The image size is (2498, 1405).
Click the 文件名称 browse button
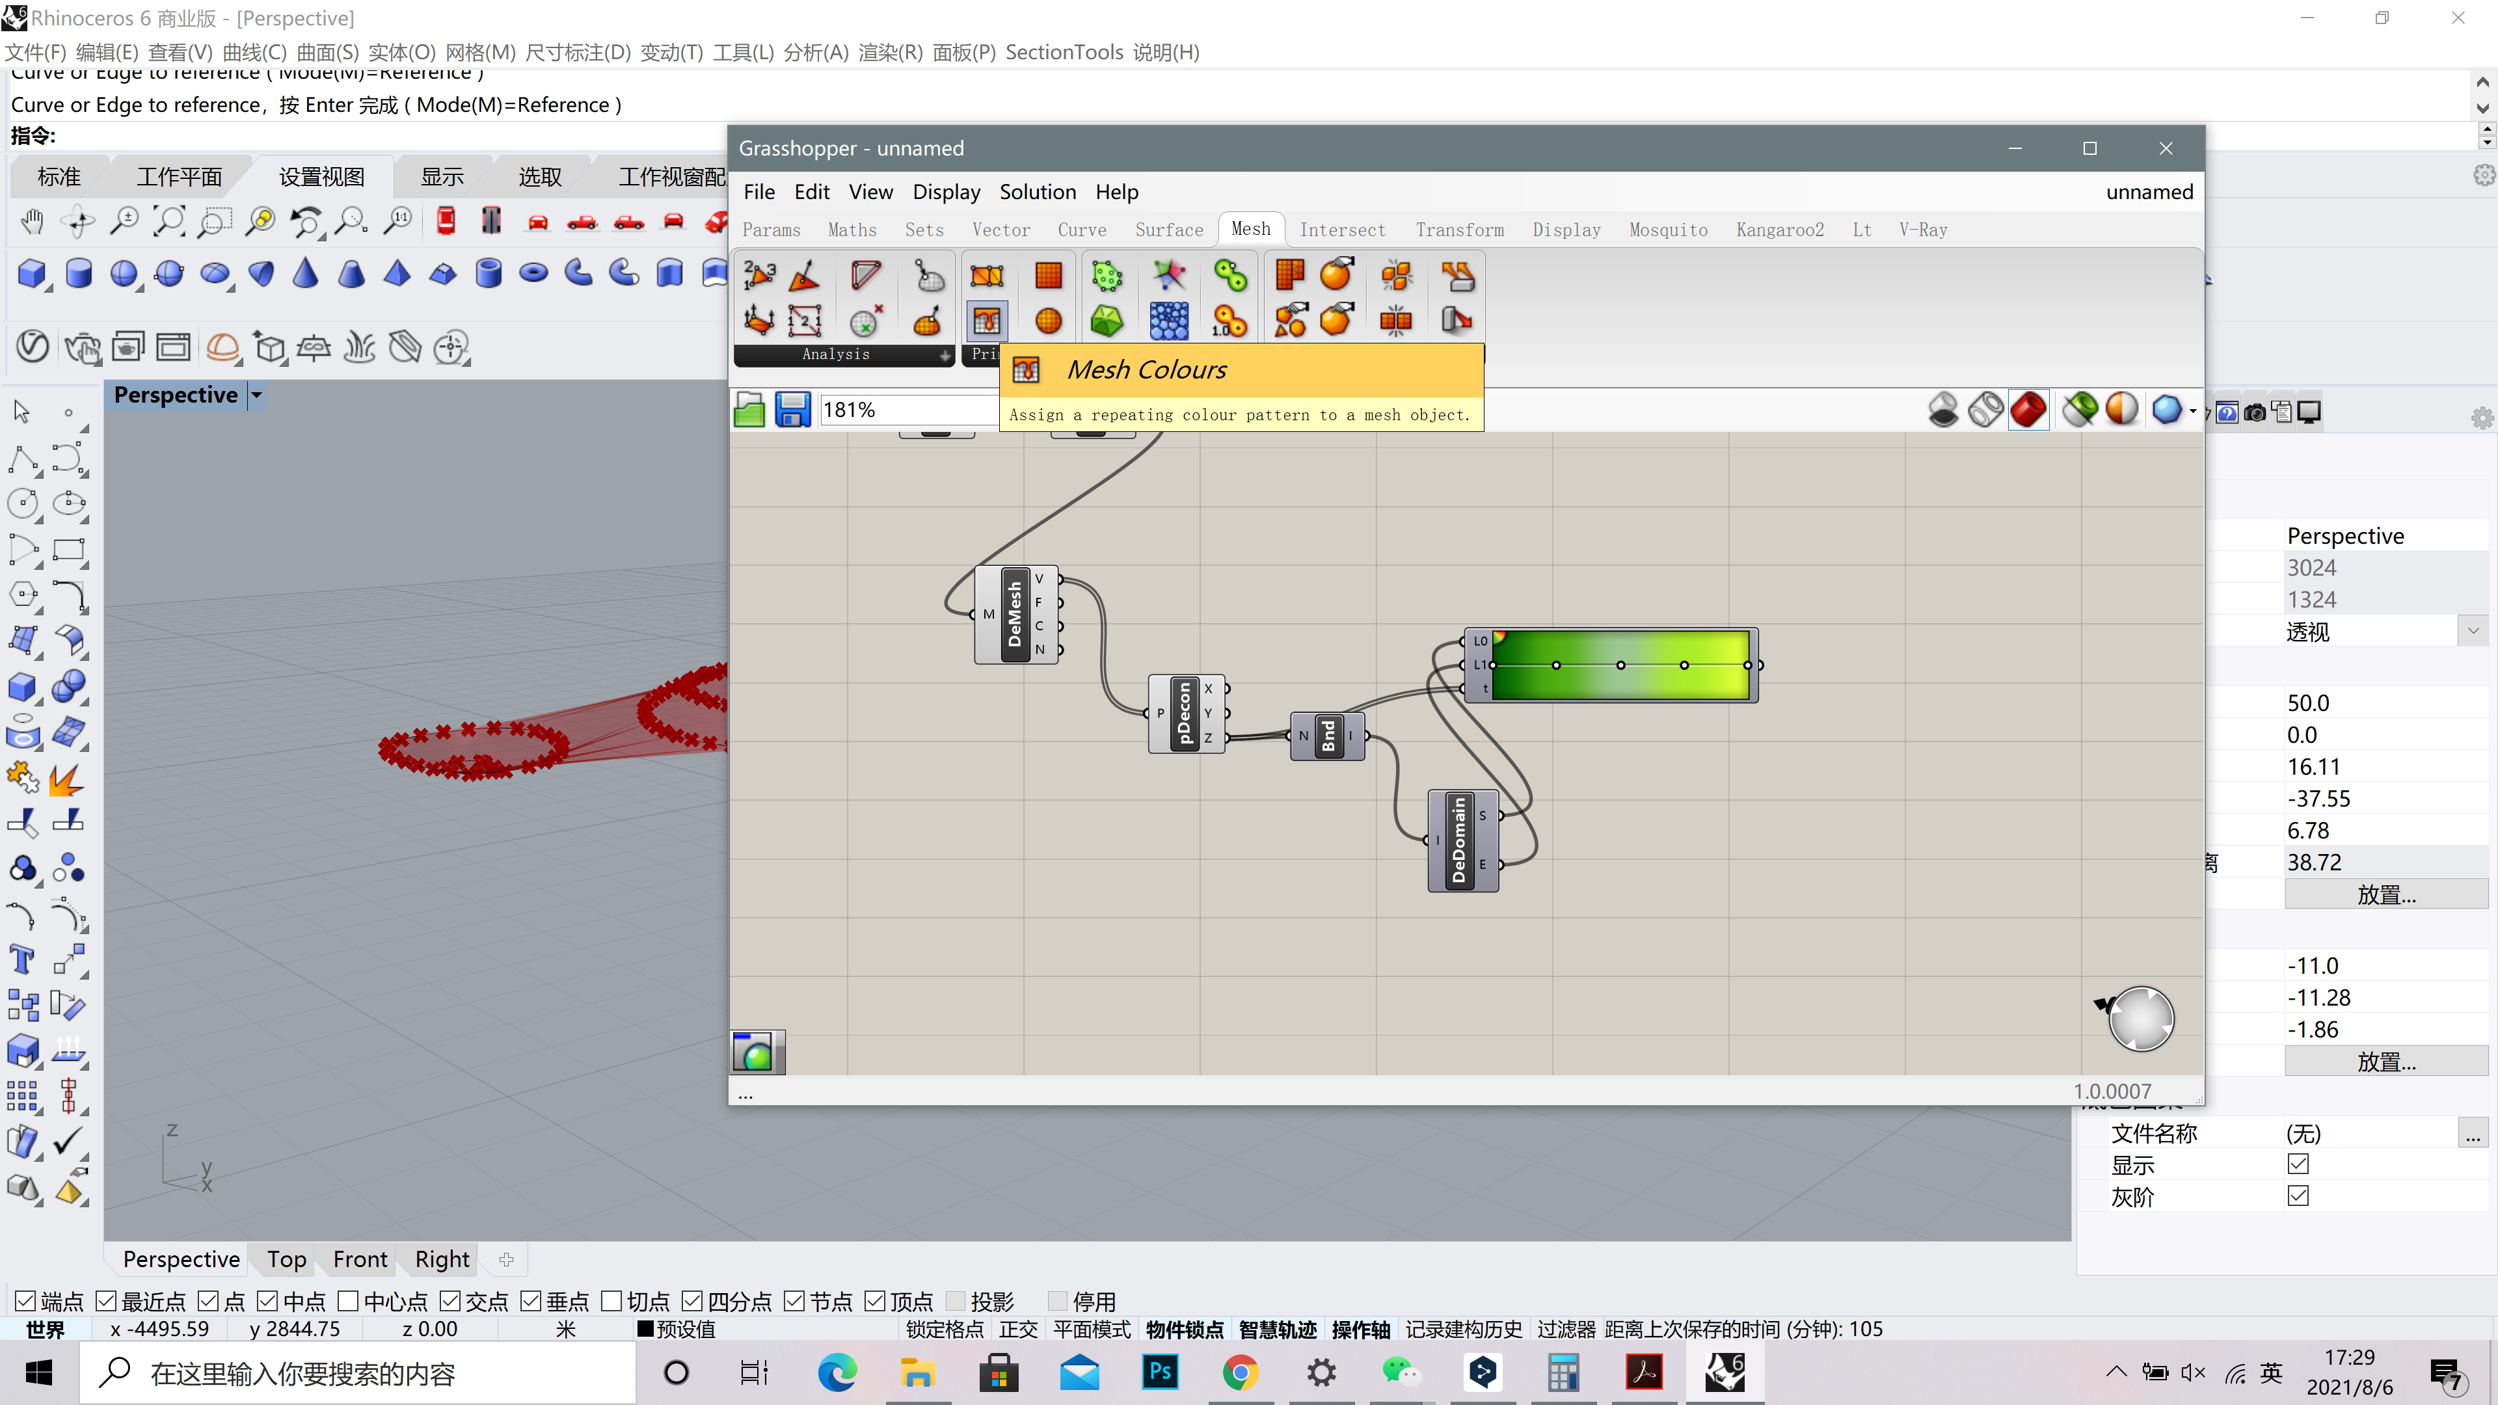coord(2473,1134)
